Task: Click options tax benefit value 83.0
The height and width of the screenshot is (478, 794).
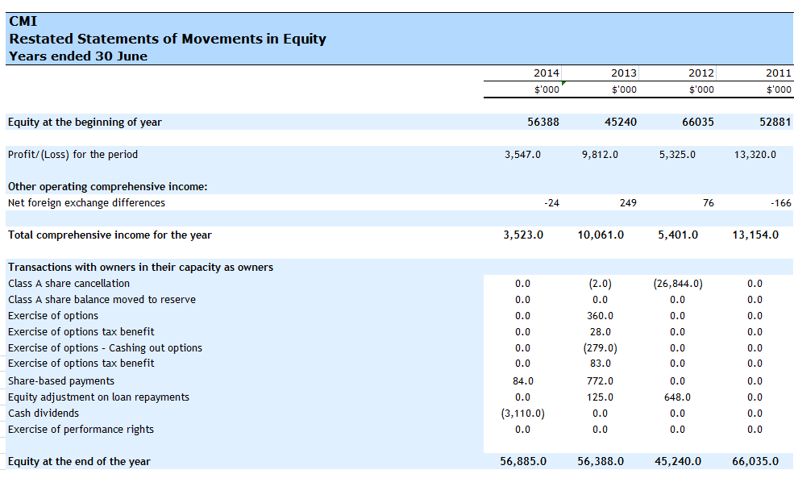Action: pos(600,364)
